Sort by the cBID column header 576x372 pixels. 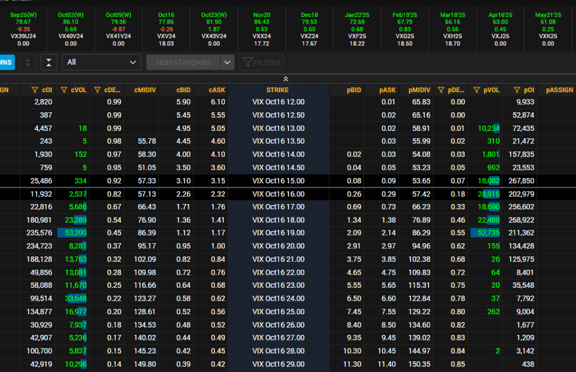click(183, 90)
